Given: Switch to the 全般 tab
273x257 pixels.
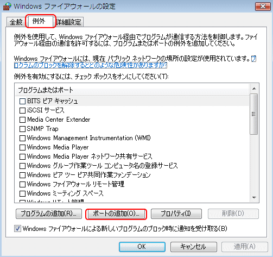Looking at the screenshot, I should (16, 22).
